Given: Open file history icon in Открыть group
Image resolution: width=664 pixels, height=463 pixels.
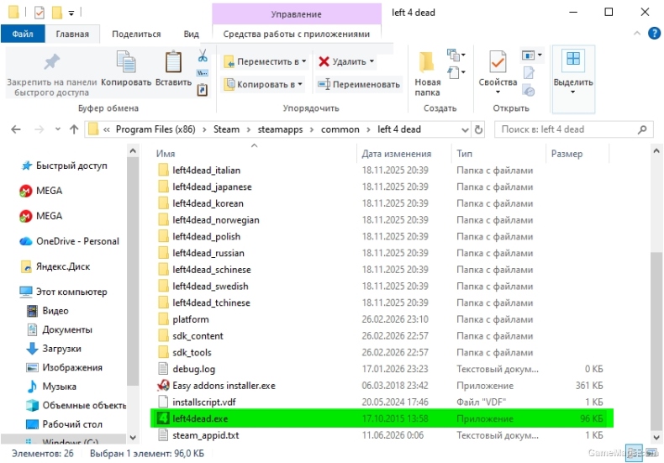Looking at the screenshot, I should coord(529,91).
